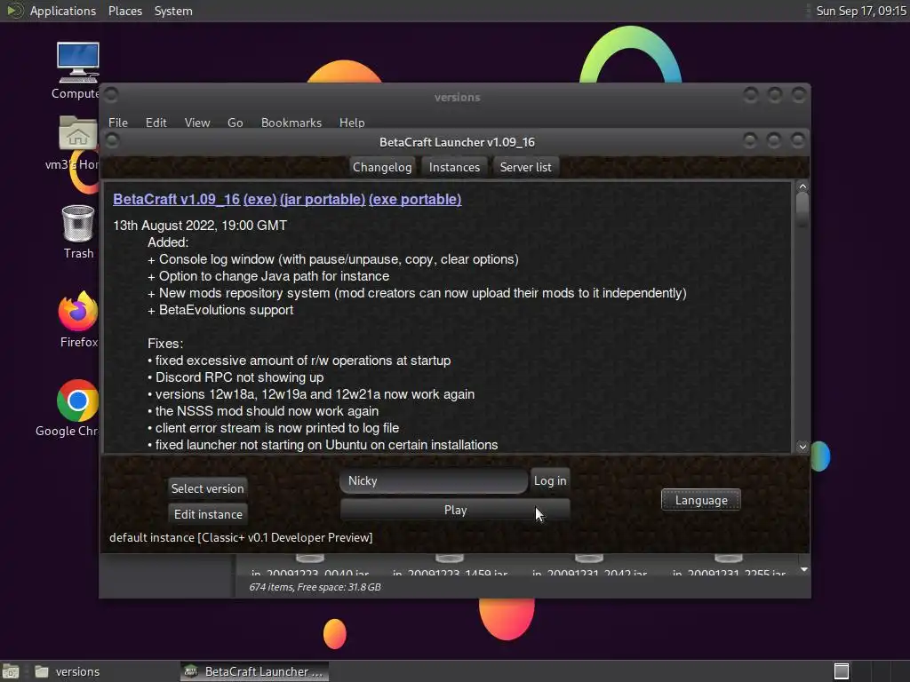Open the (exe portable) download link

pos(415,199)
